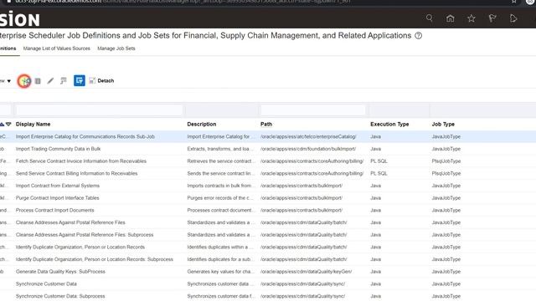Open the Watchlist flag icon
The height and width of the screenshot is (301, 536).
pos(492,18)
